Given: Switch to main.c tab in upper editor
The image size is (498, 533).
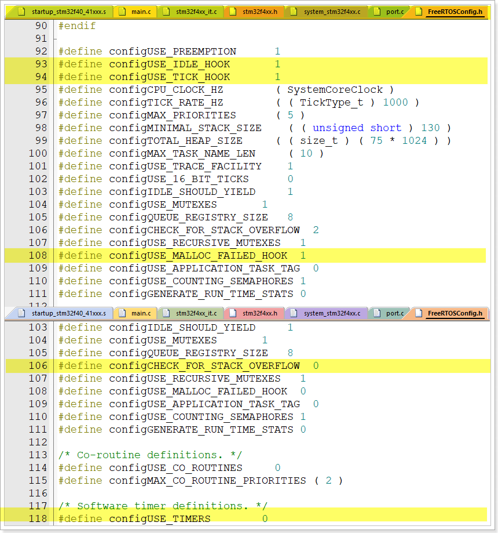Looking at the screenshot, I should pyautogui.click(x=136, y=12).
